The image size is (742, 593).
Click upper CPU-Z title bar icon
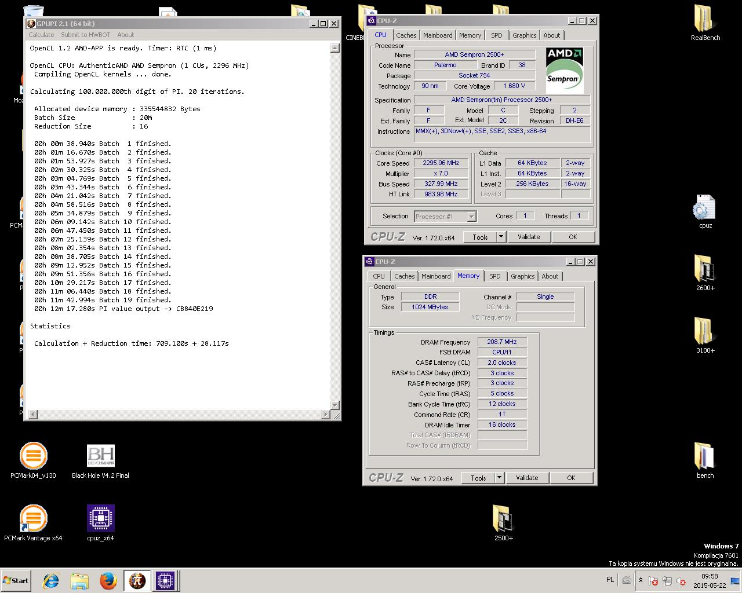(x=372, y=21)
